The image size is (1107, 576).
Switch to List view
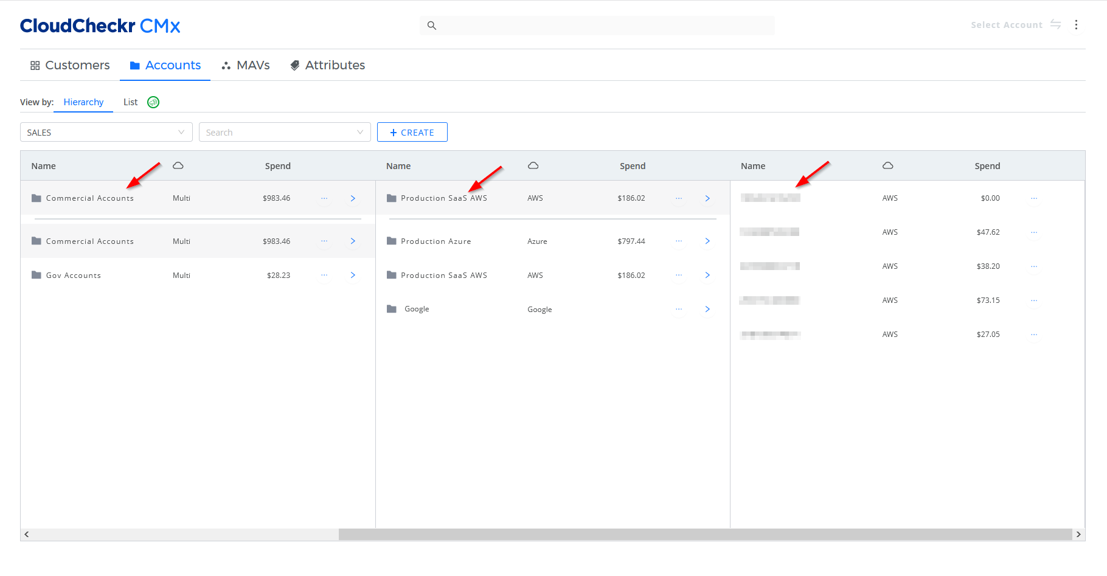130,102
